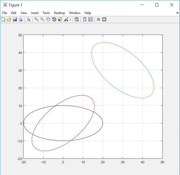This screenshot has width=180, height=175.
Task: Open the Tools menu
Action: coord(46,13)
